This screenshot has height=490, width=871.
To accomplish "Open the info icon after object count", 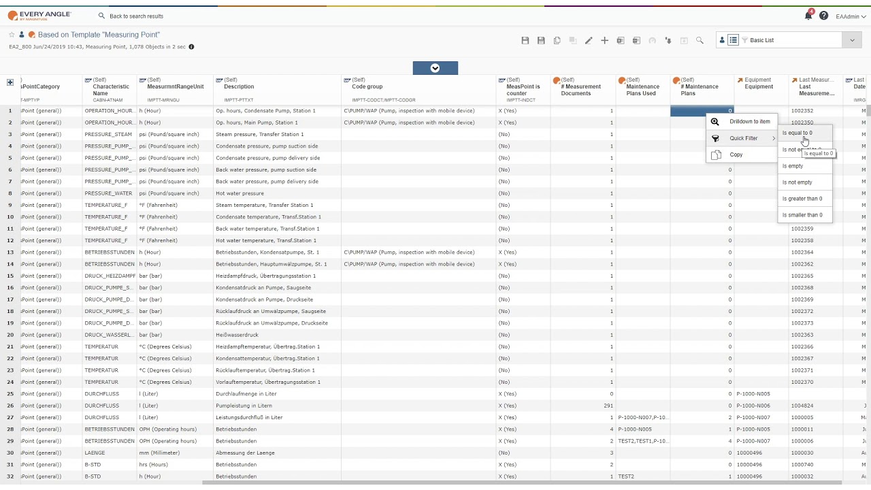I will [191, 47].
